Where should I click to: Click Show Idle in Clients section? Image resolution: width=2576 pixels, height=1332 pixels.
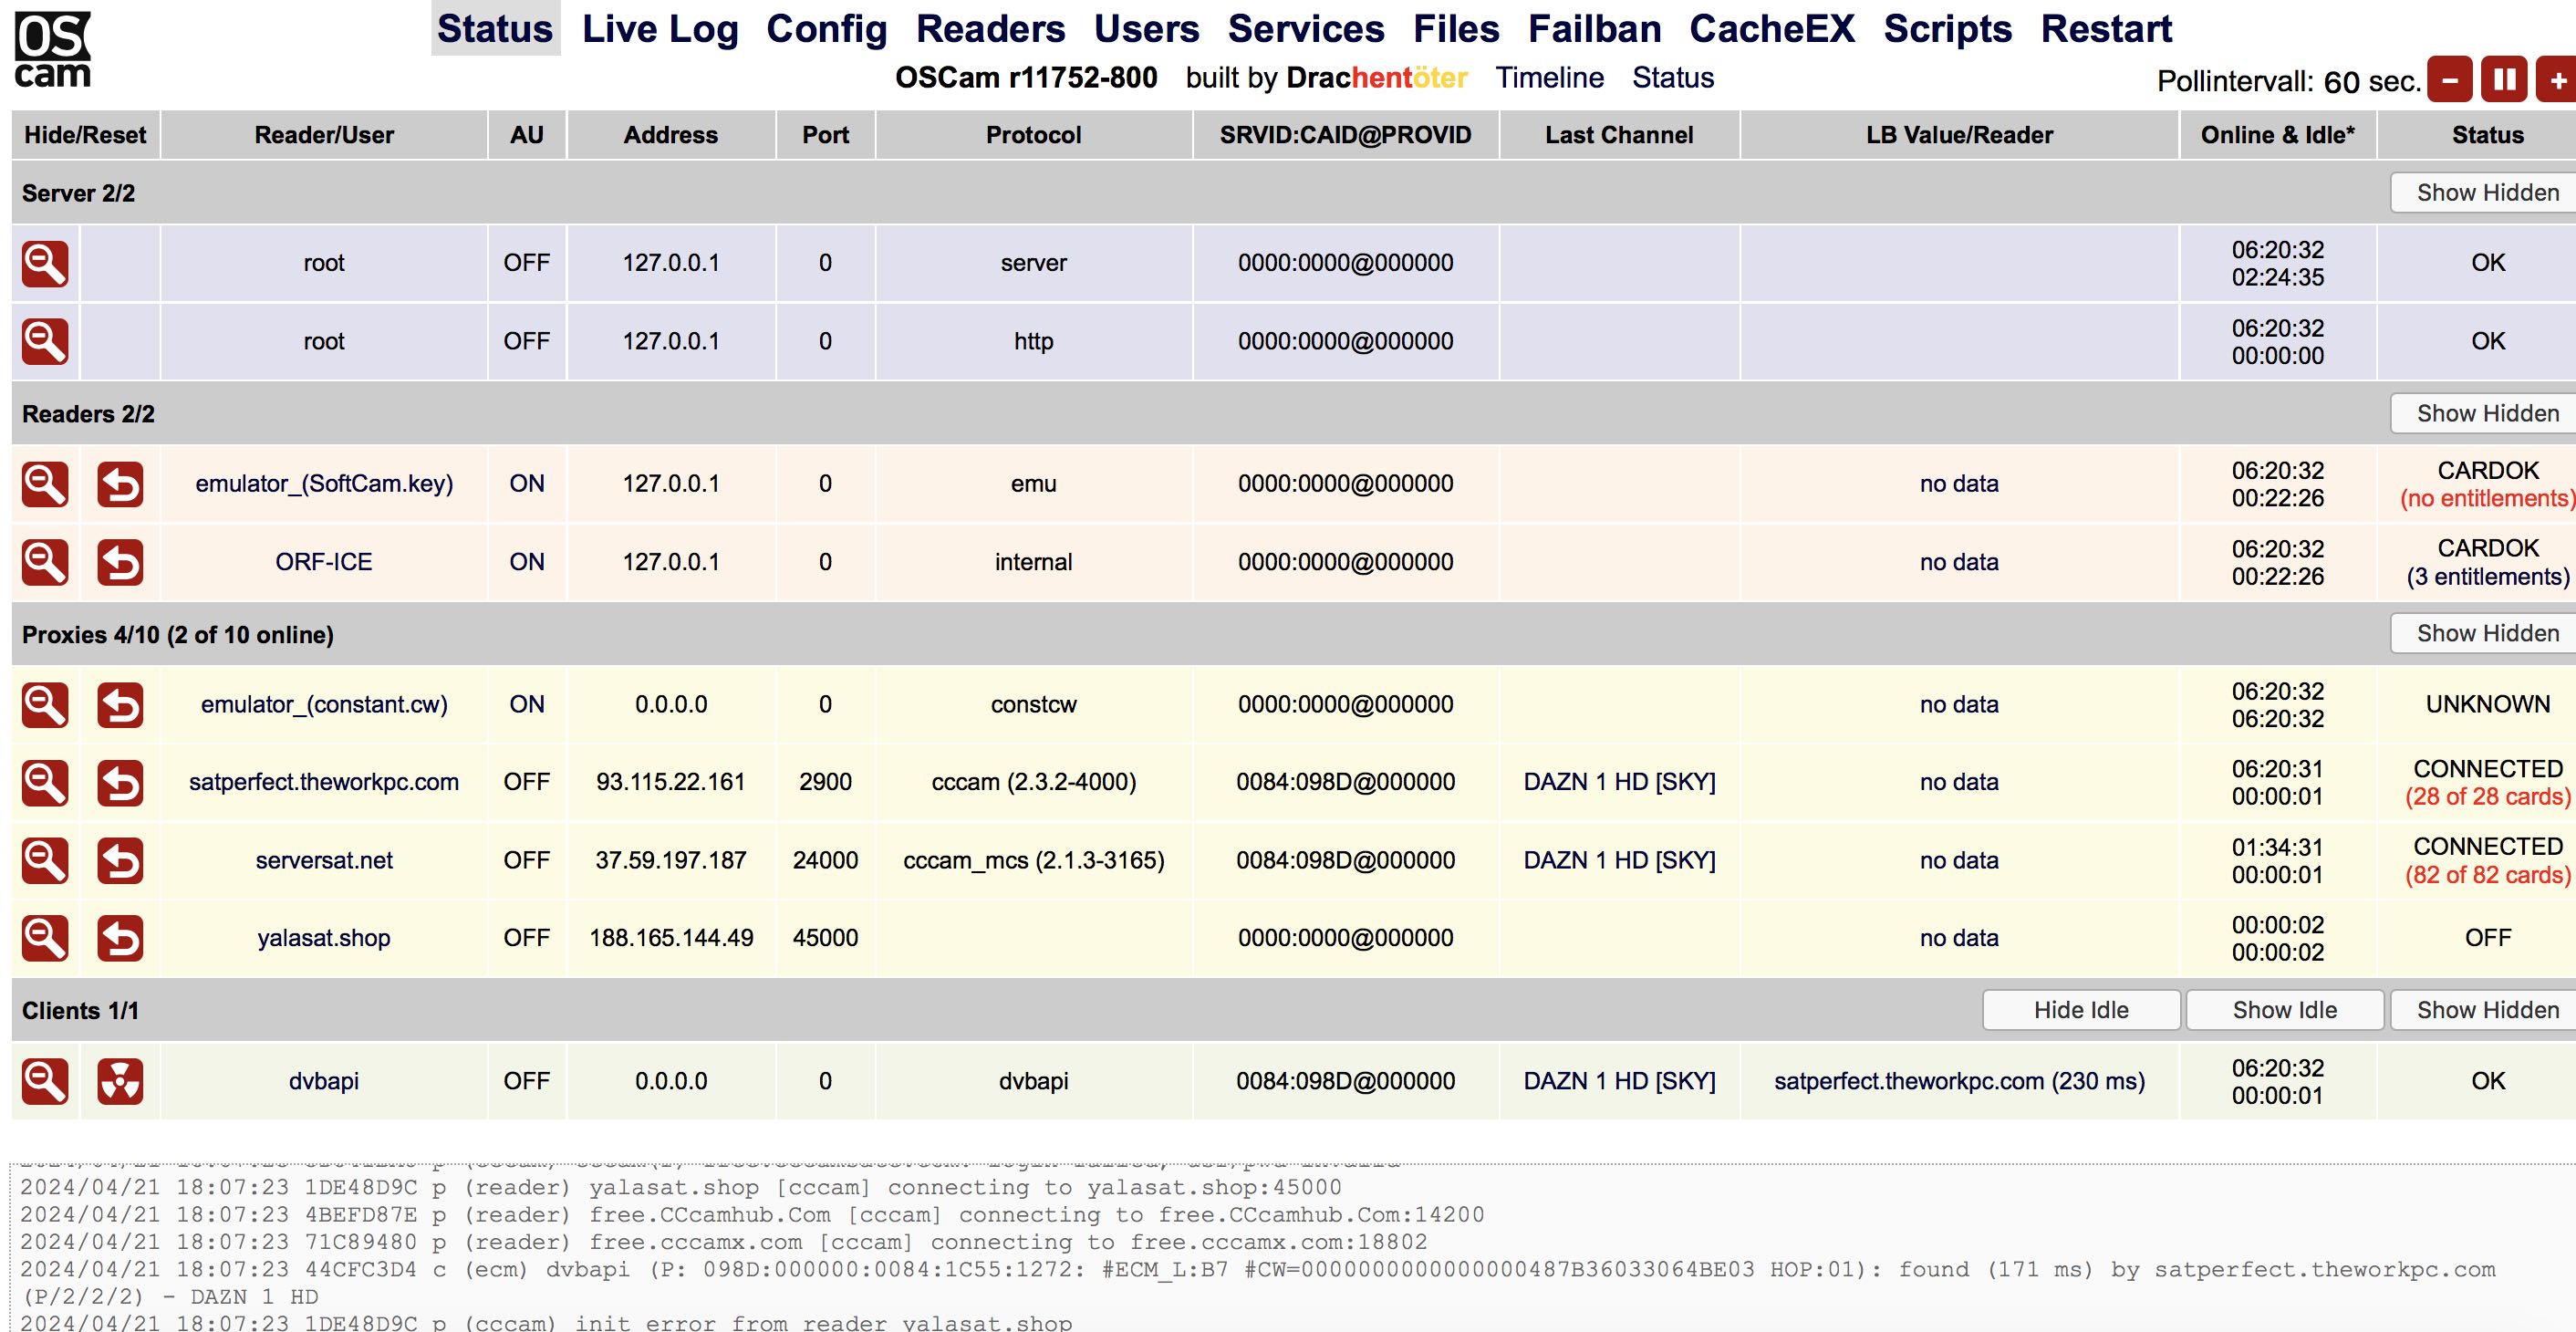pyautogui.click(x=2284, y=1010)
